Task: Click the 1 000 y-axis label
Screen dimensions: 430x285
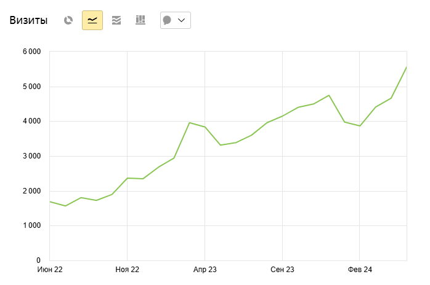Action: (28, 225)
